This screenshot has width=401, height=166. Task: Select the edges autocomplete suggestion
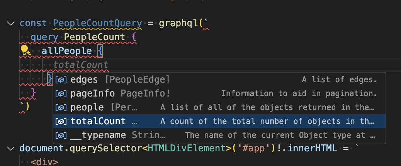(x=84, y=80)
